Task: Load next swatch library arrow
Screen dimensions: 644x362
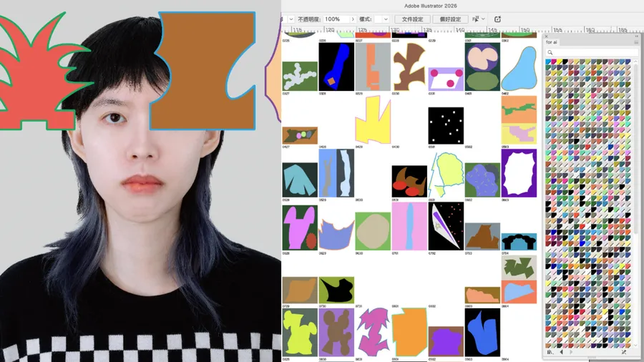Action: click(571, 352)
